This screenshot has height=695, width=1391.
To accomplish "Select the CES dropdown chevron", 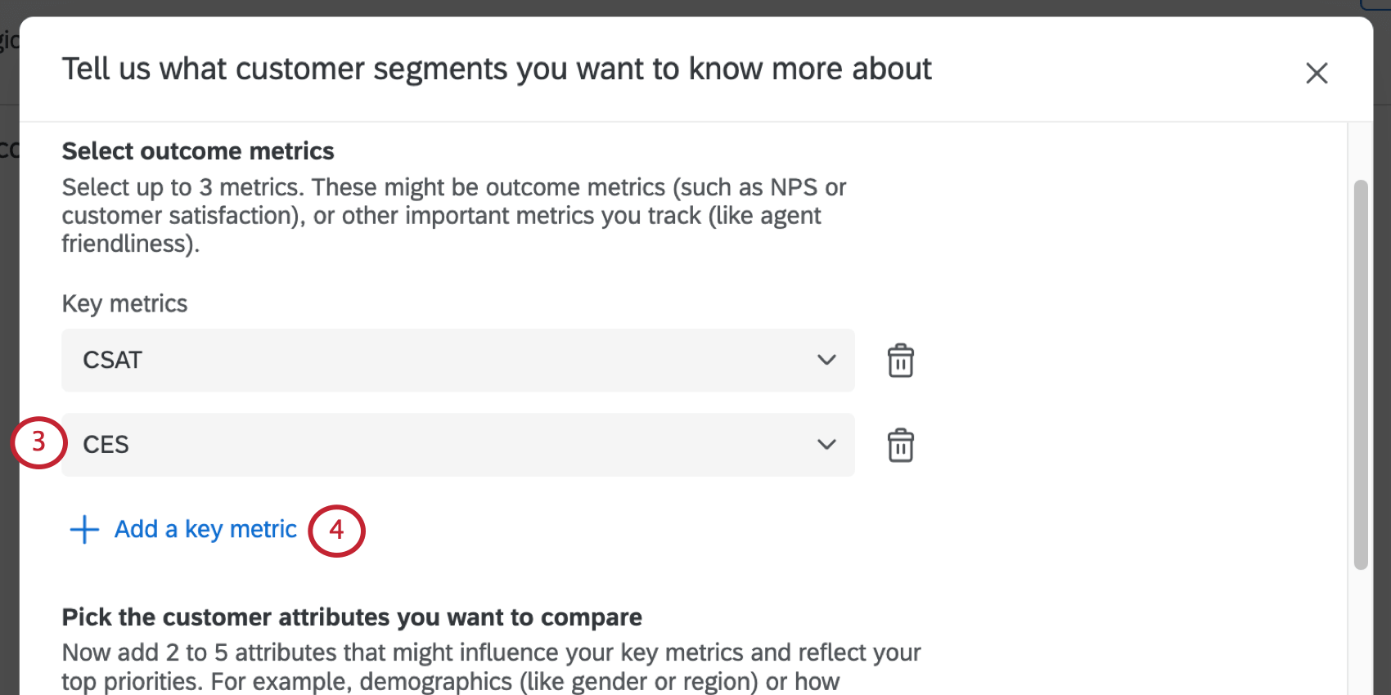I will [x=826, y=445].
